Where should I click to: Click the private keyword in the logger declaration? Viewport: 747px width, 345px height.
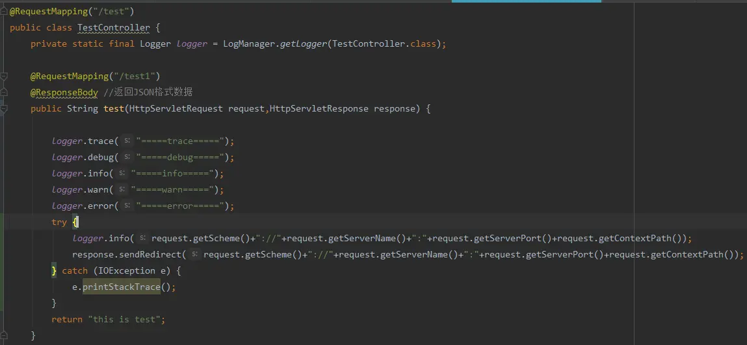tap(49, 43)
